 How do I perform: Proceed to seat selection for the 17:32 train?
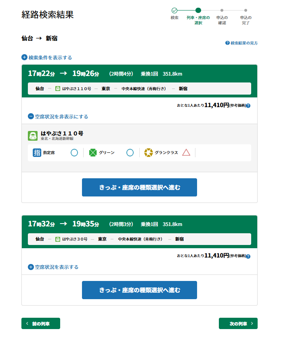139,290
